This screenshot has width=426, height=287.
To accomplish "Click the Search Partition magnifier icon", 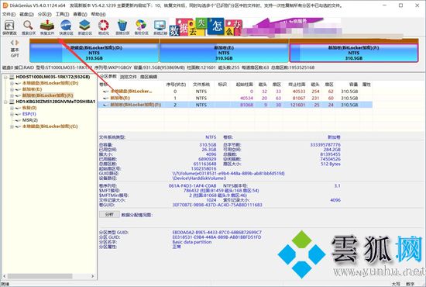I will (28, 27).
